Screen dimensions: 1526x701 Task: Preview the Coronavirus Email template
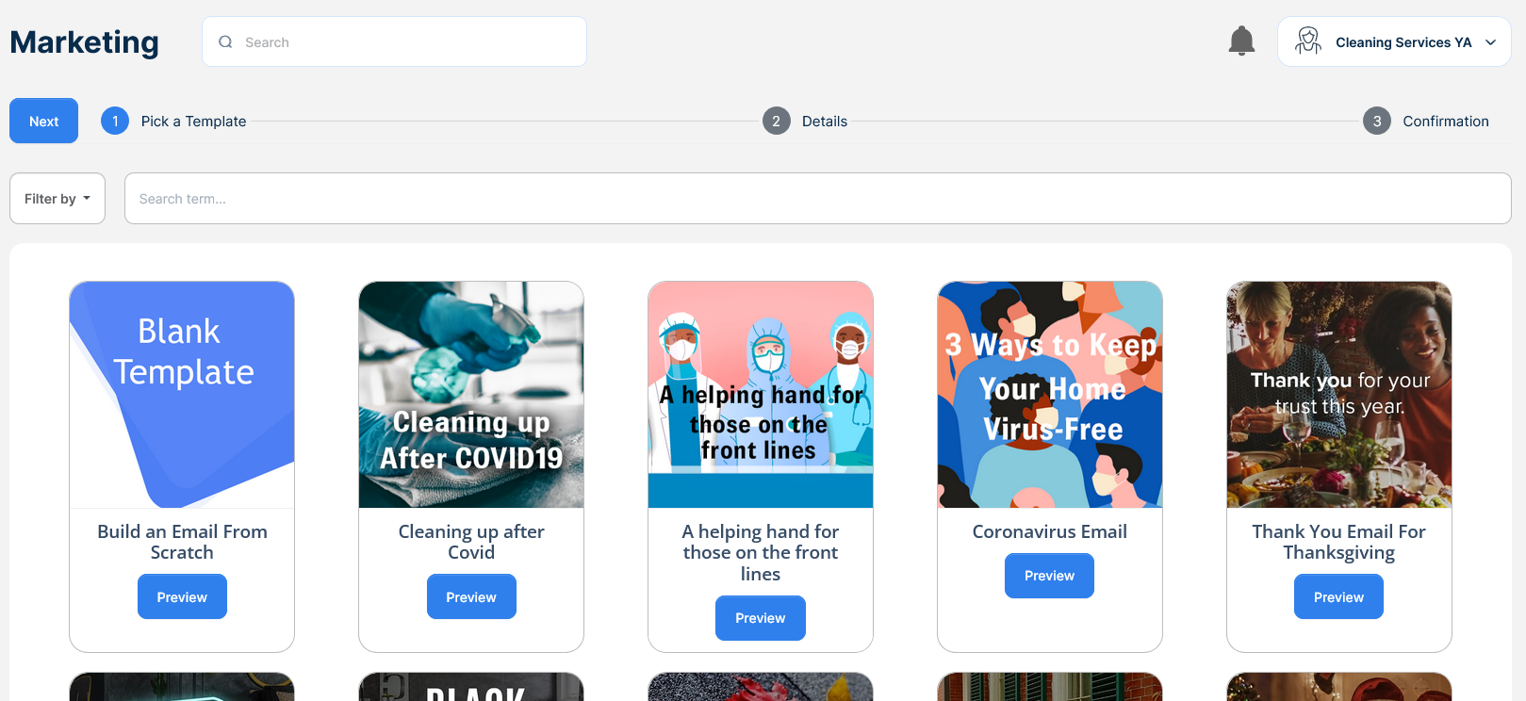pos(1049,576)
